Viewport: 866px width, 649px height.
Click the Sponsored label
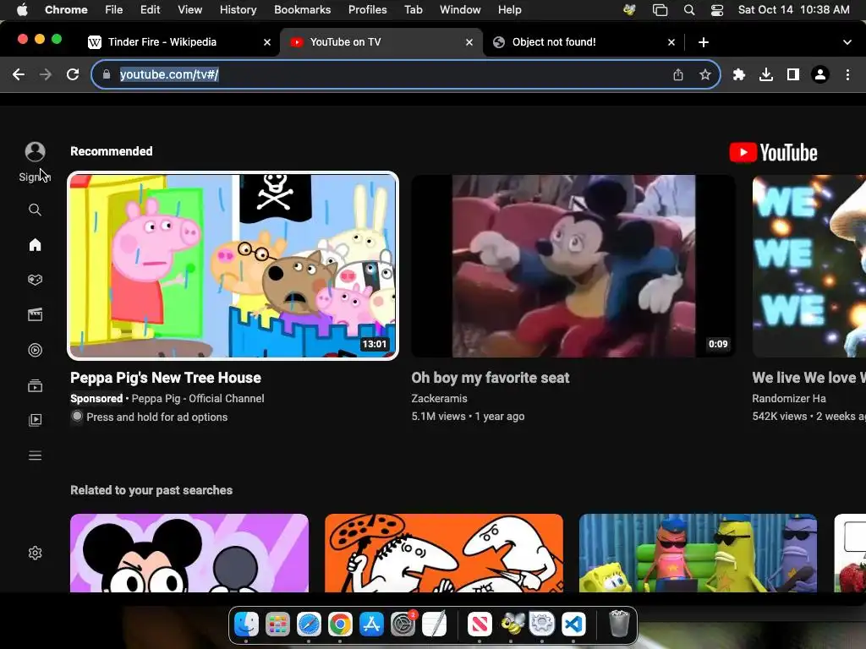point(96,399)
